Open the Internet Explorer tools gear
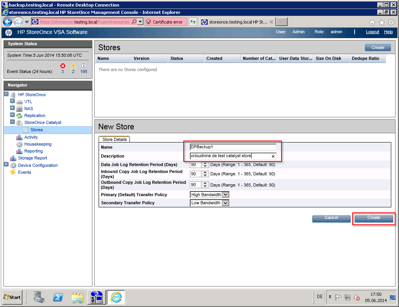This screenshot has height=307, width=399. coord(391,23)
